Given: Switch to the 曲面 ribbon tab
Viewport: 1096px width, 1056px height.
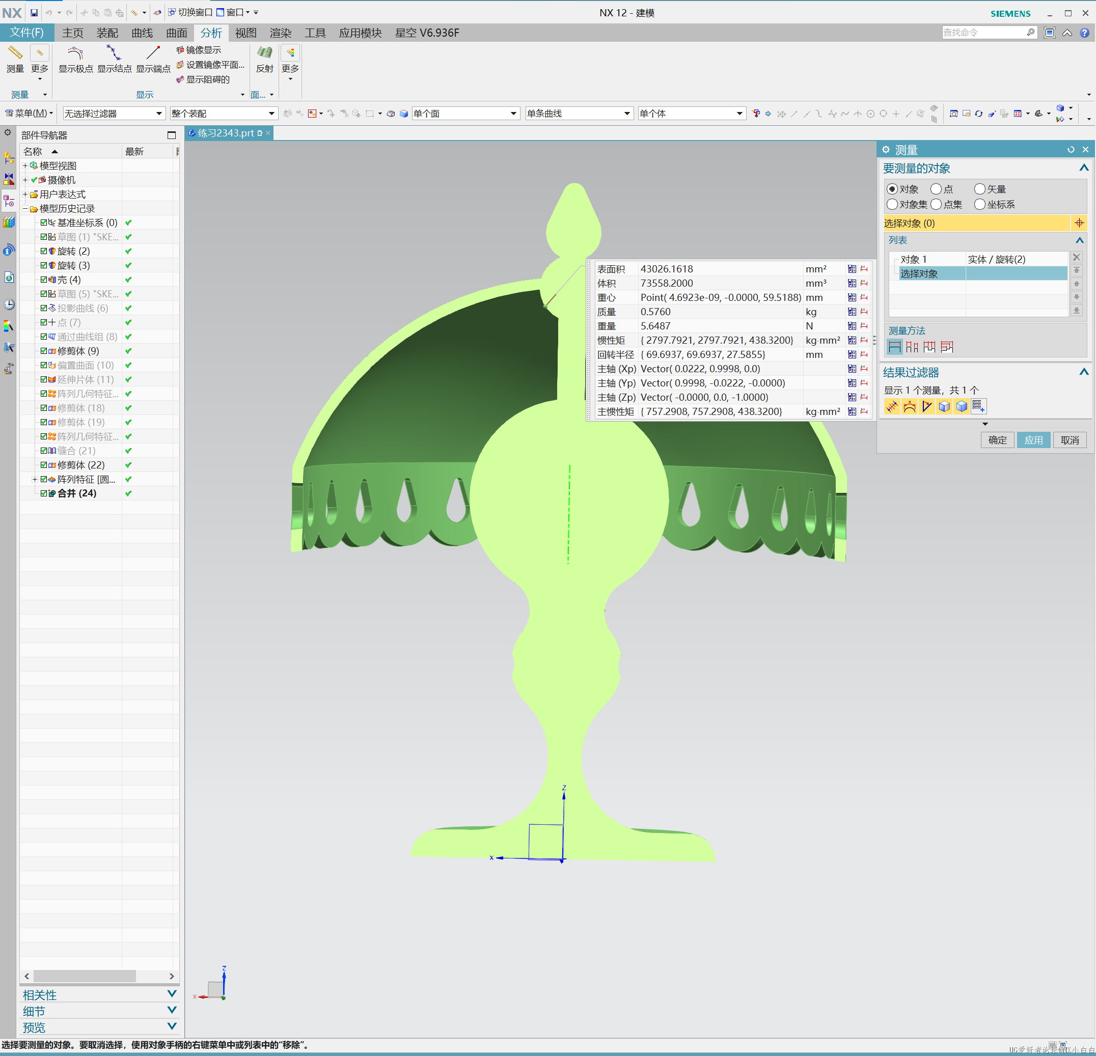Looking at the screenshot, I should (177, 33).
